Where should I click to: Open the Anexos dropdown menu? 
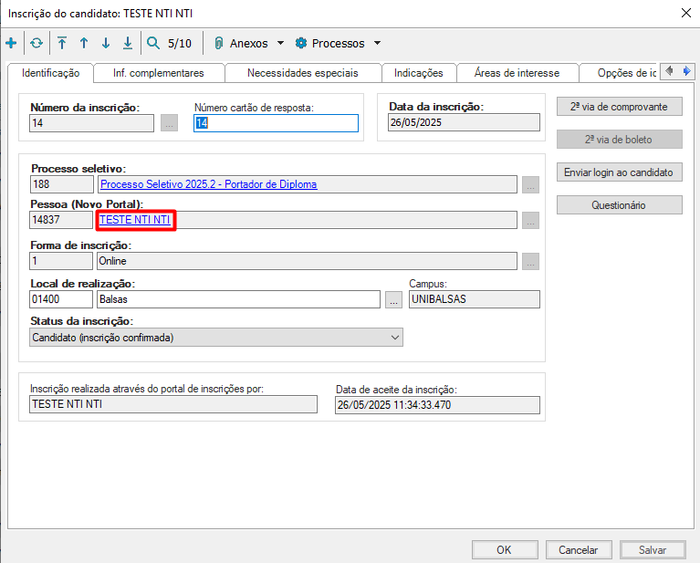tap(249, 43)
